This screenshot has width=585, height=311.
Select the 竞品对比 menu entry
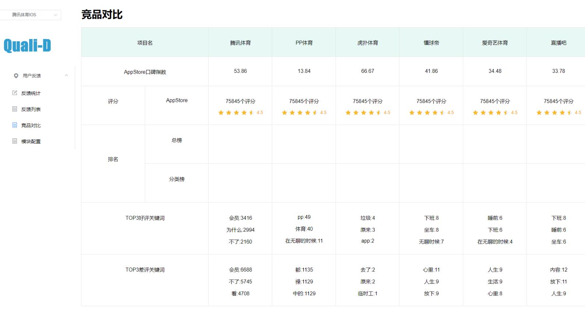[x=31, y=126]
